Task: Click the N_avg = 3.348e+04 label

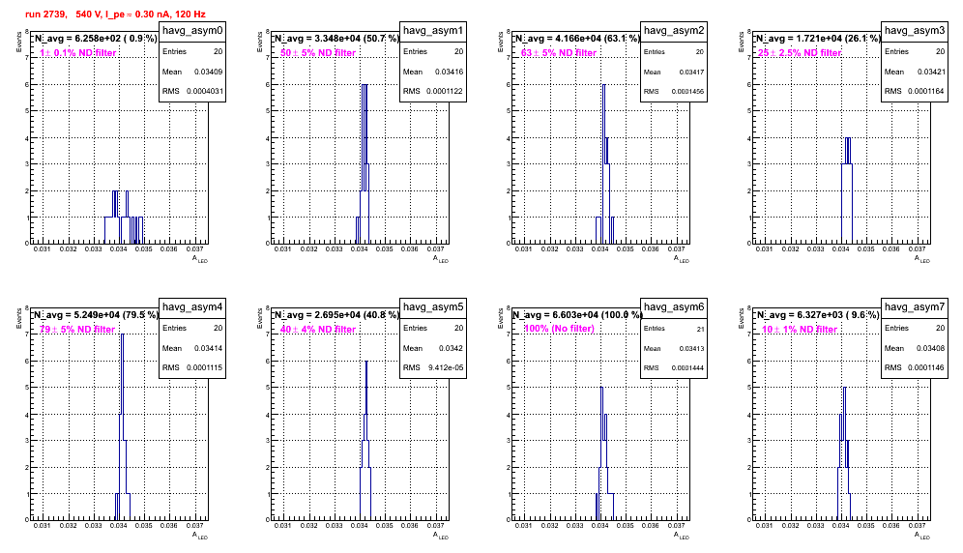Action: (x=336, y=38)
